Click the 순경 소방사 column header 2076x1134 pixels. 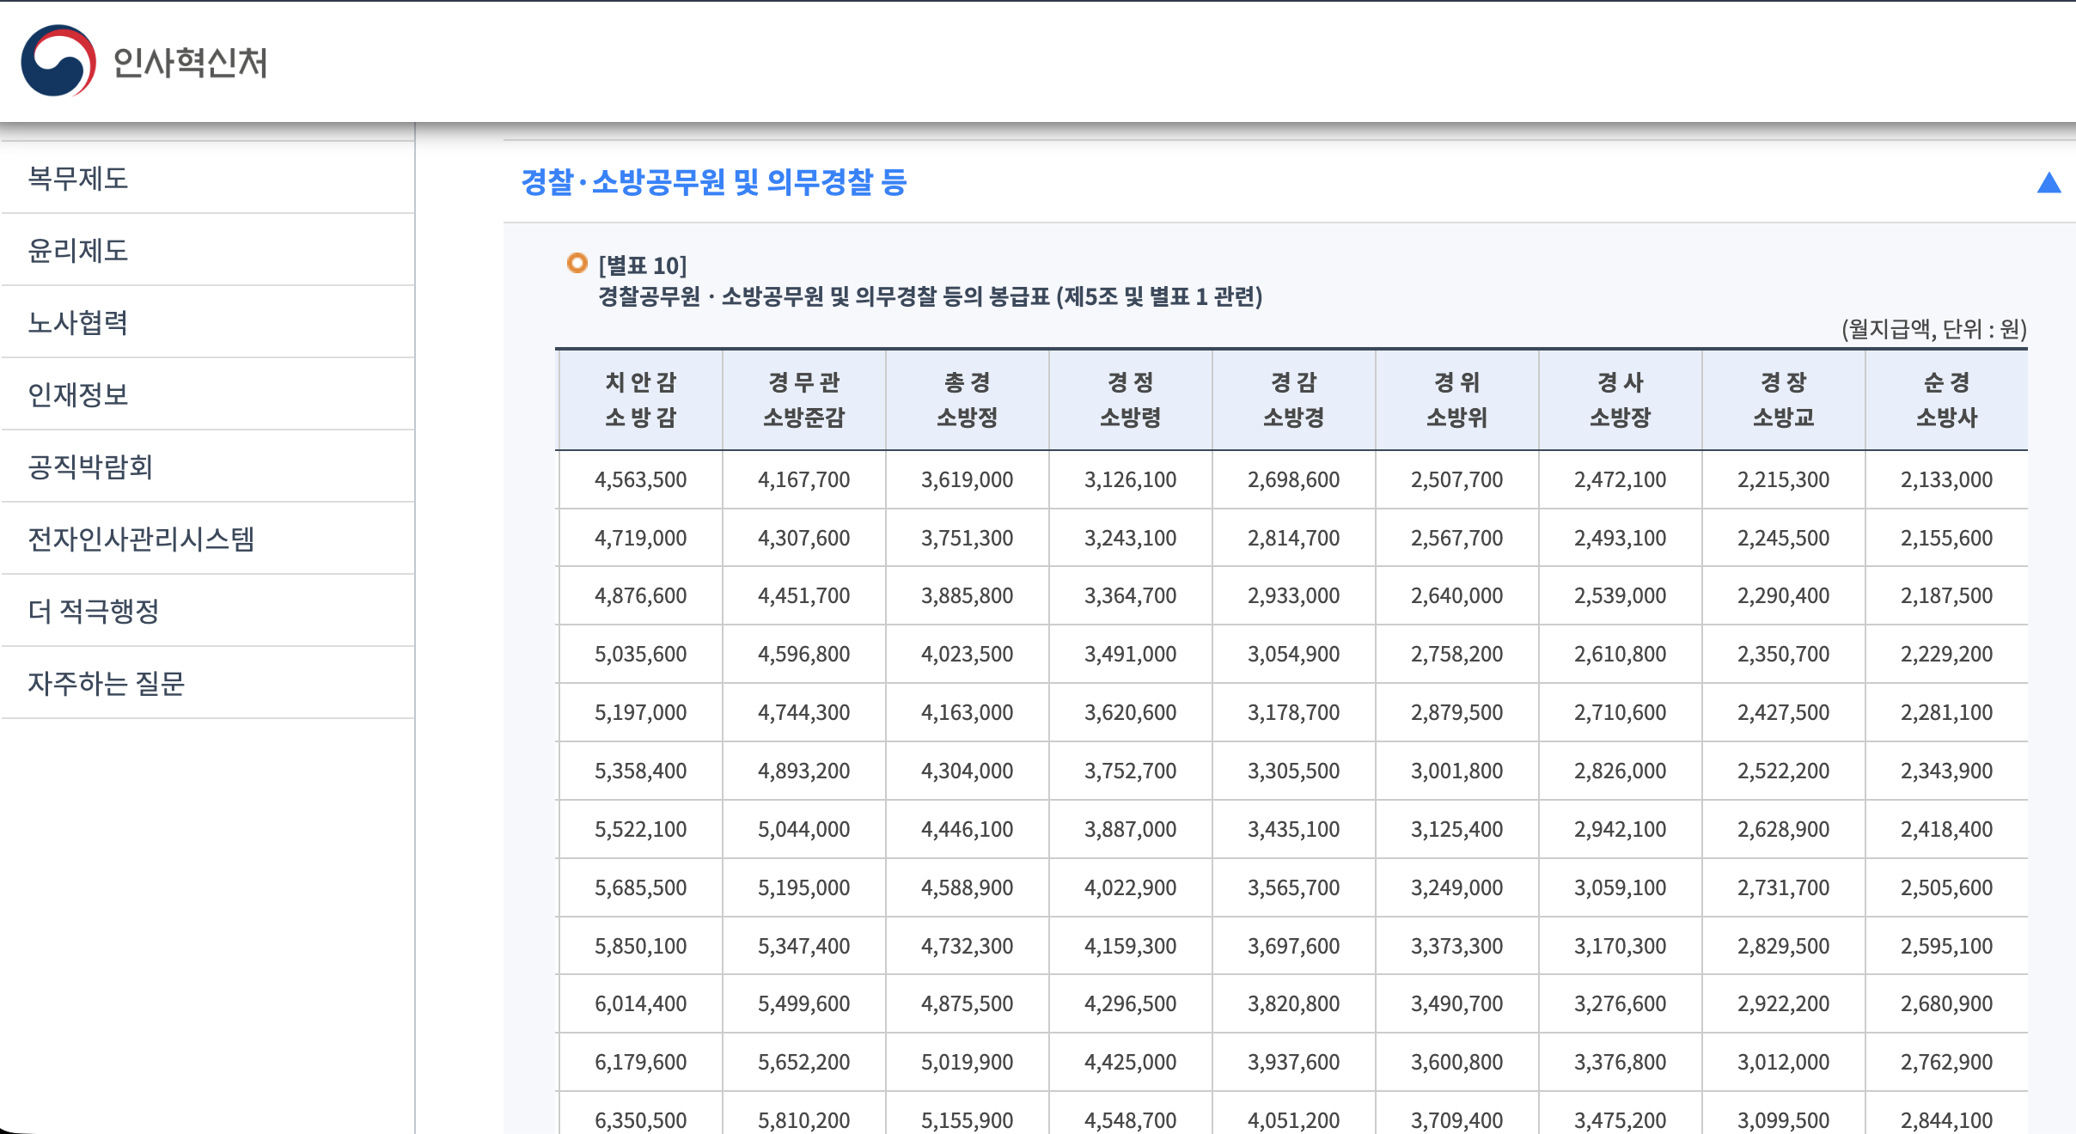1946,399
